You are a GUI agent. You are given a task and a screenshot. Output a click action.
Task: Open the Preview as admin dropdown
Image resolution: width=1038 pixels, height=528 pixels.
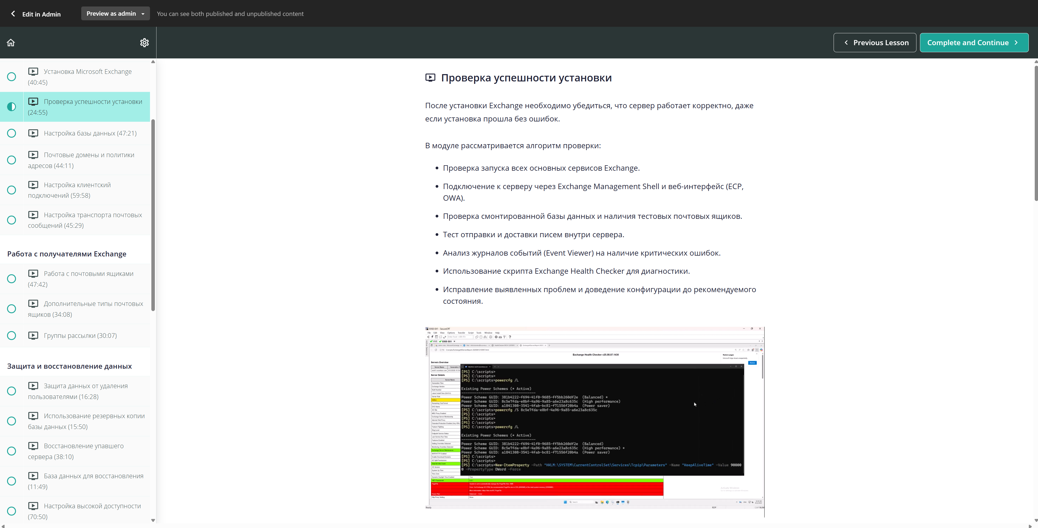pyautogui.click(x=115, y=14)
